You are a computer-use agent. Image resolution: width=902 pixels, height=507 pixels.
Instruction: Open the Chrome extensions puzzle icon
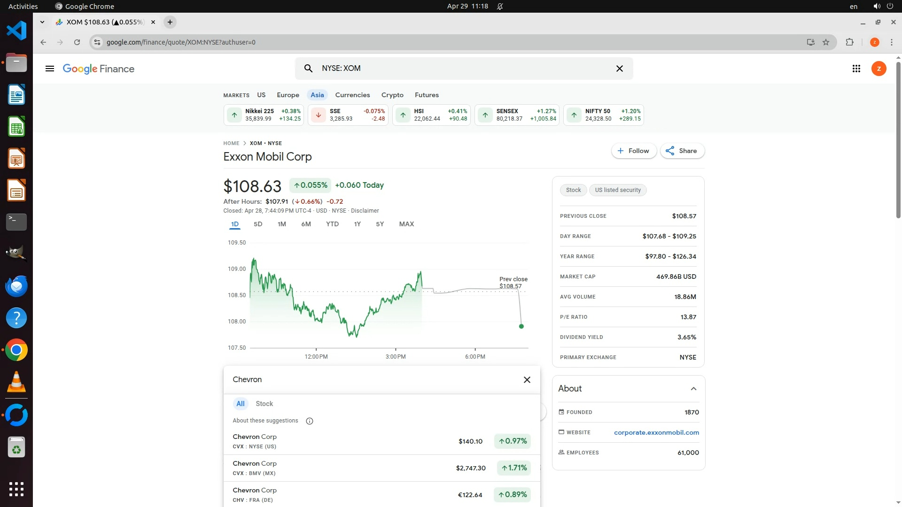849,42
